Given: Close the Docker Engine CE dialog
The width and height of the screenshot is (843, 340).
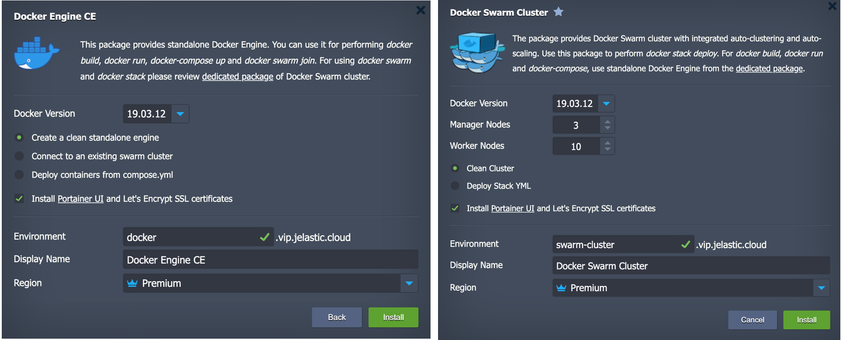Looking at the screenshot, I should click(x=421, y=10).
